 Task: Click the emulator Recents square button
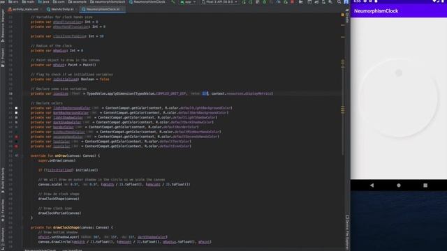(x=425, y=185)
